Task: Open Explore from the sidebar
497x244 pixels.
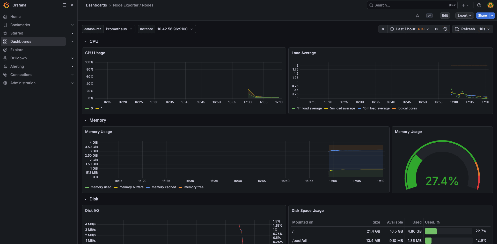Action: (x=17, y=50)
